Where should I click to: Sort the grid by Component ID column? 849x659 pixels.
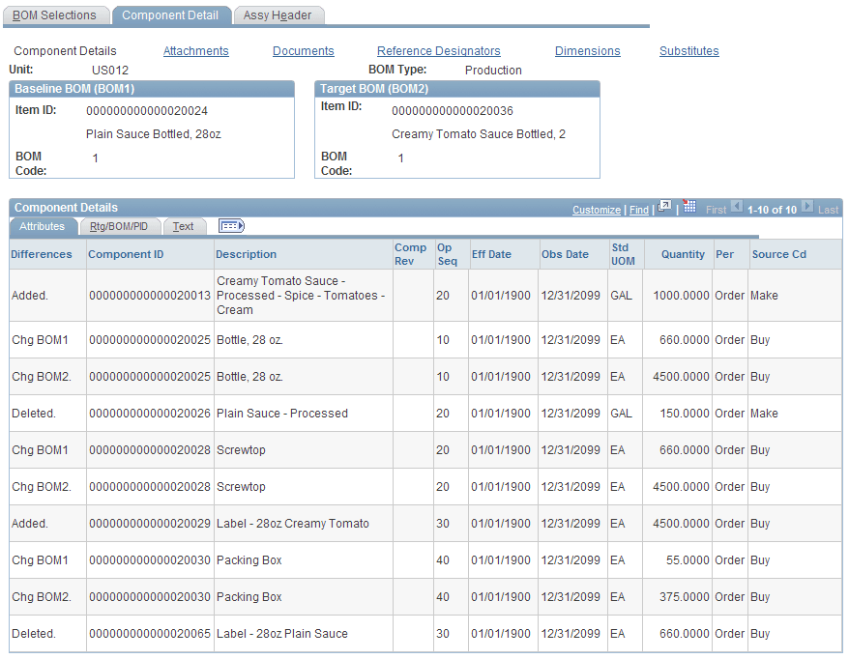[127, 254]
